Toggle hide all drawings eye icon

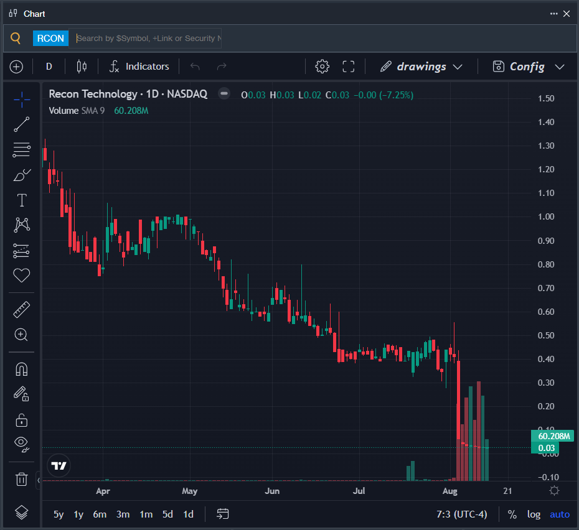coord(21,444)
